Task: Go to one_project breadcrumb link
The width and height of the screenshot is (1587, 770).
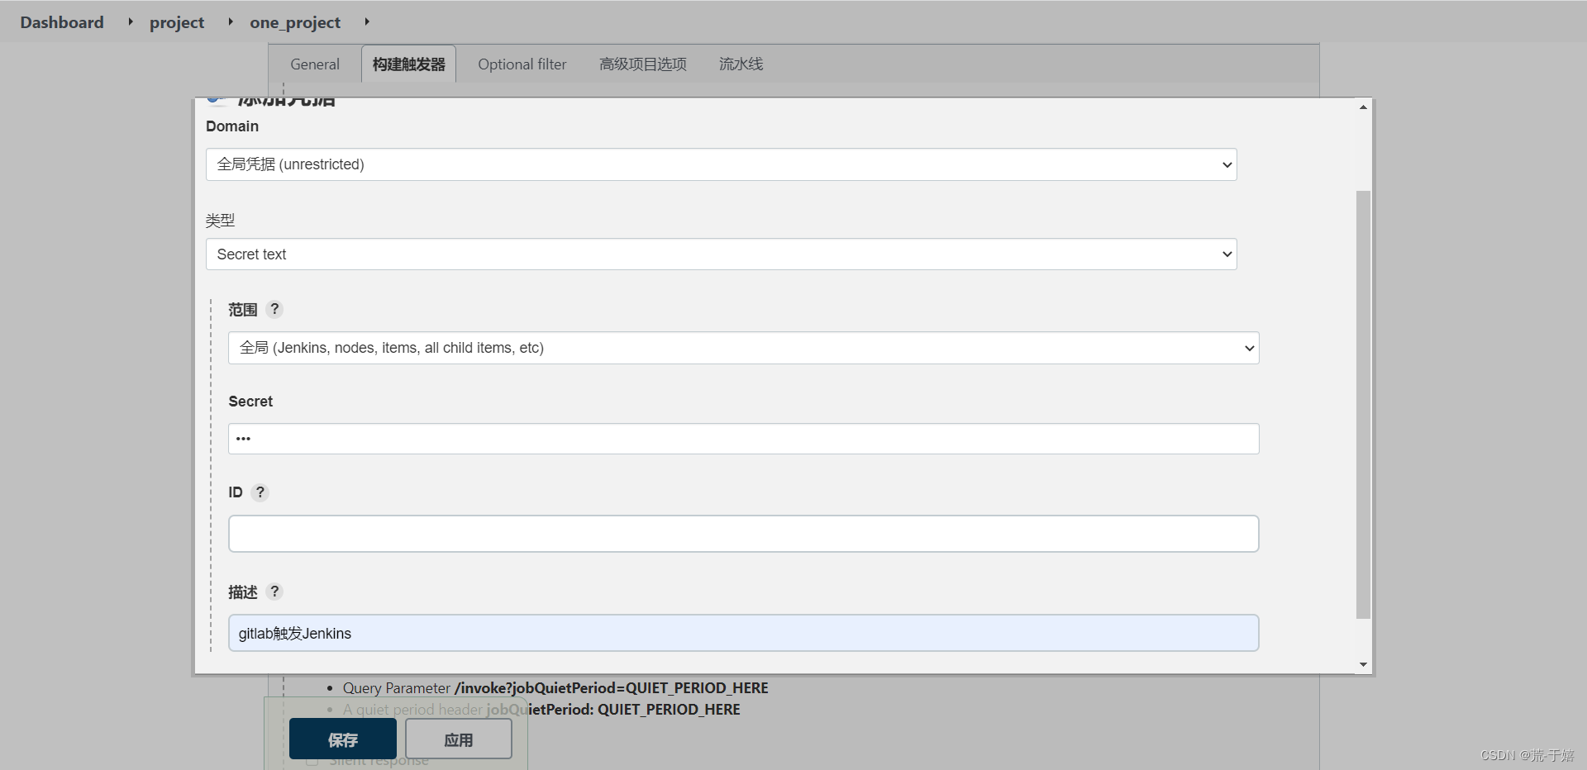Action: pos(295,22)
